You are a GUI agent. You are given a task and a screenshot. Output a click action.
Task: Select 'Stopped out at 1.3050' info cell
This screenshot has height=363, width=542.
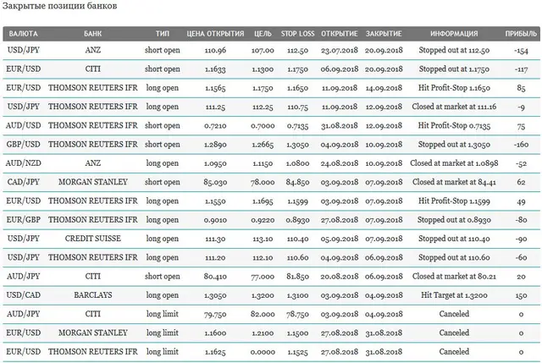[454, 145]
